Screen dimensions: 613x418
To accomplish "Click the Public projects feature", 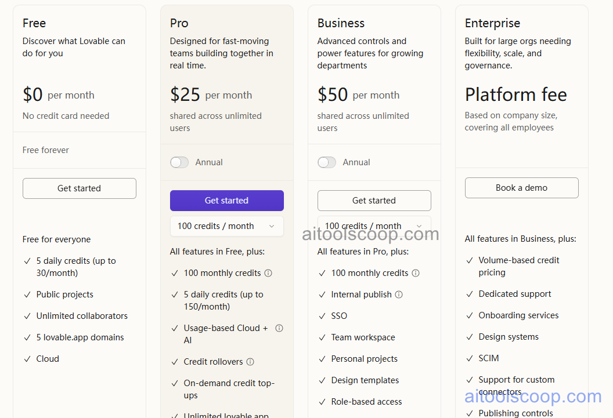I will 65,295.
